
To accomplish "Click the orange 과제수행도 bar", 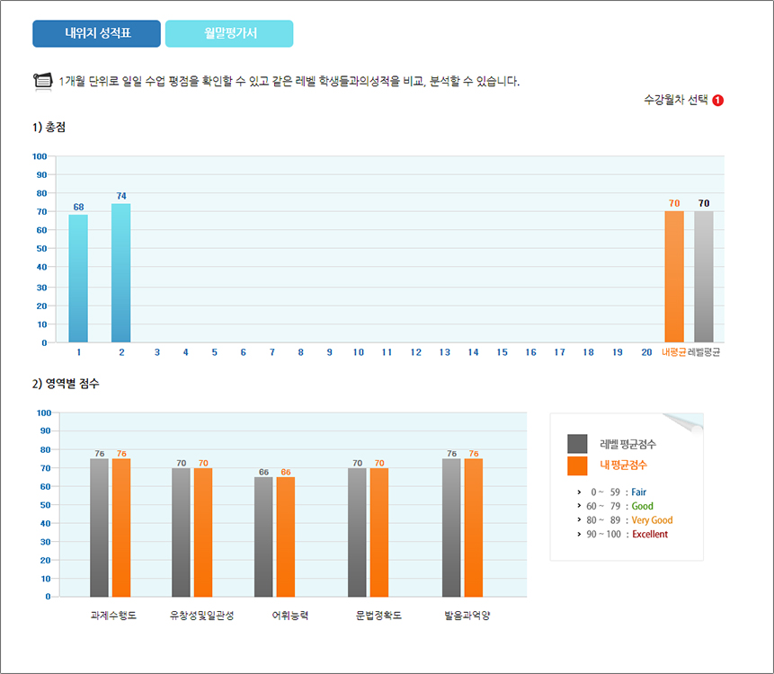I will click(x=121, y=528).
